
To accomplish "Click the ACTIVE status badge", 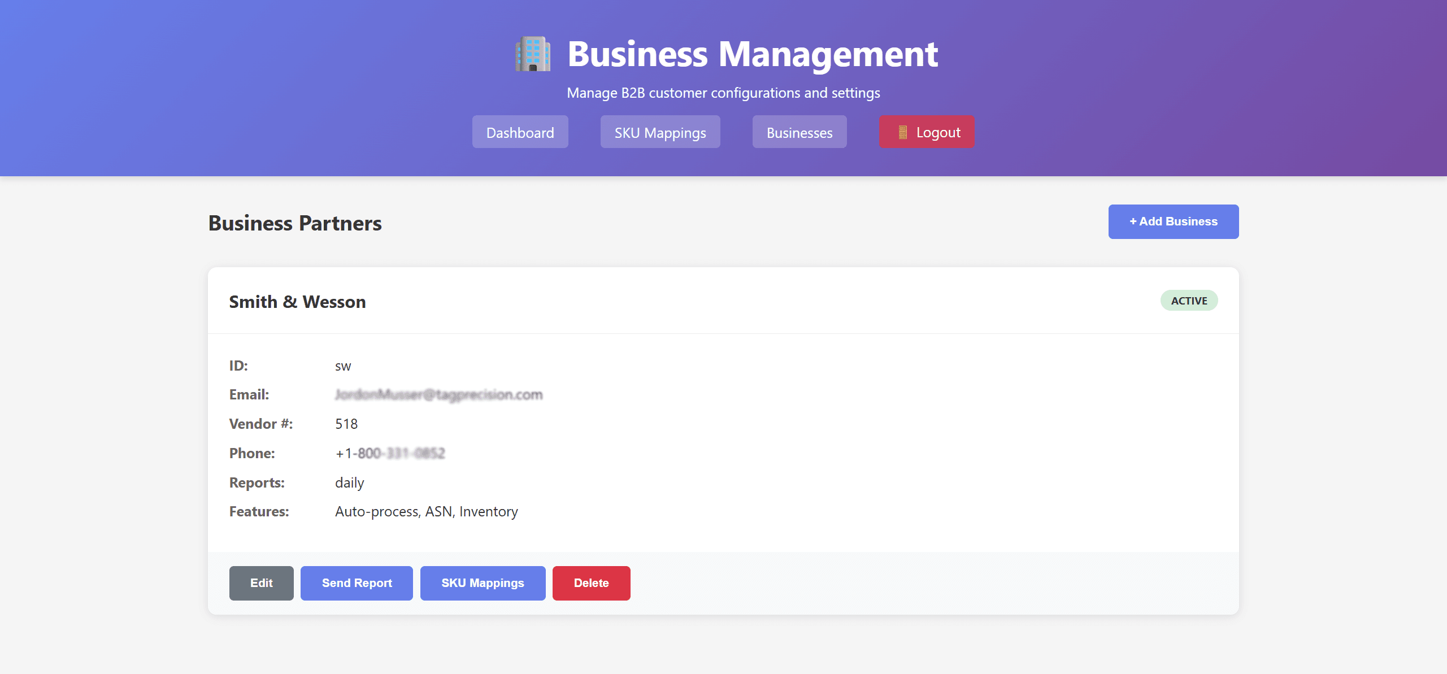I will [1189, 301].
